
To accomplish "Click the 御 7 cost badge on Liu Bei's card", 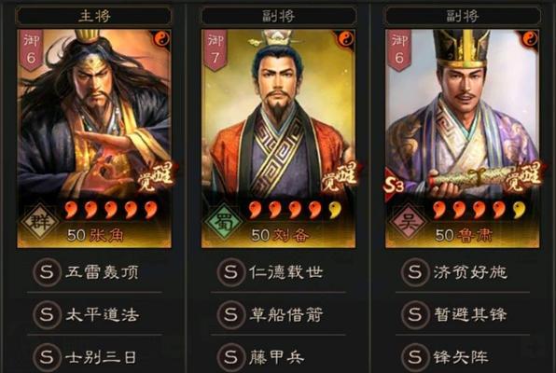I will (x=215, y=50).
